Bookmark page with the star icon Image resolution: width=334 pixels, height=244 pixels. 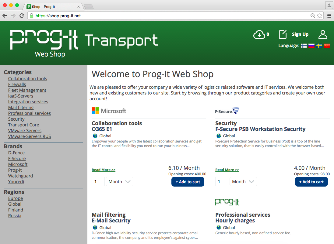(319, 15)
